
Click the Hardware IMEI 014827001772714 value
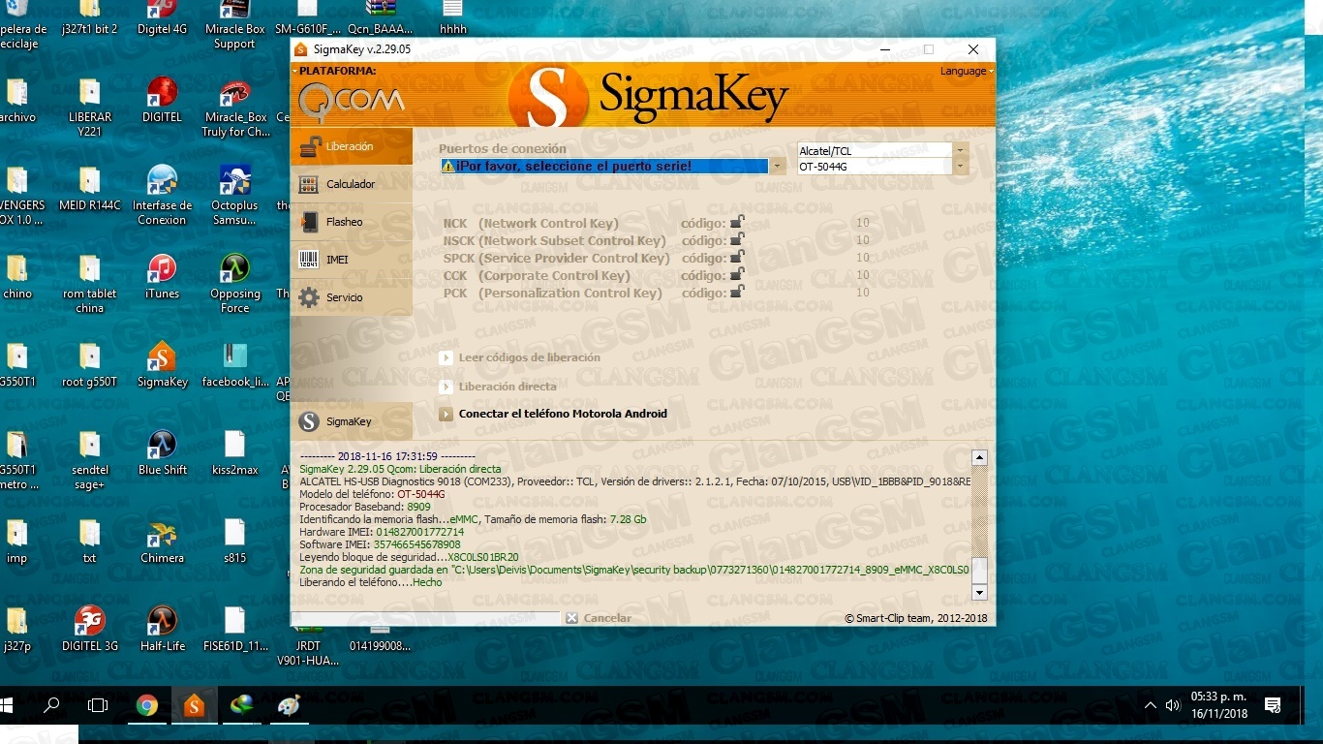(419, 532)
